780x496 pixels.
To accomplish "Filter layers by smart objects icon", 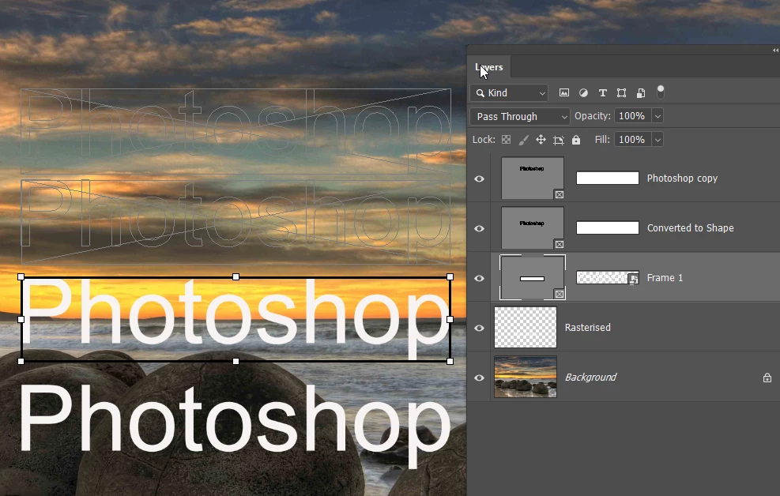I will pyautogui.click(x=641, y=92).
